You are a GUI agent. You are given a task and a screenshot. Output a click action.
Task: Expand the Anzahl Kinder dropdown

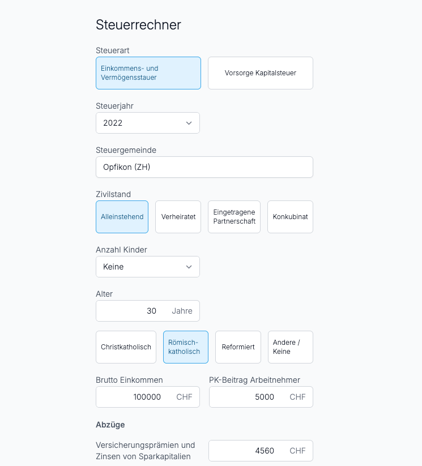[x=148, y=267]
